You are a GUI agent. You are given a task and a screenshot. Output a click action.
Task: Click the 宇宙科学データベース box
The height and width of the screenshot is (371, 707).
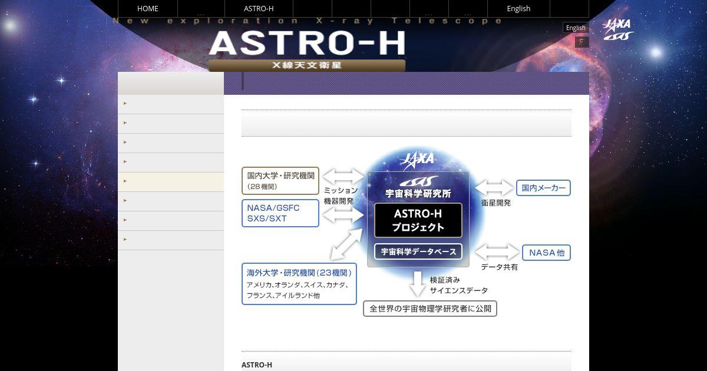click(418, 251)
